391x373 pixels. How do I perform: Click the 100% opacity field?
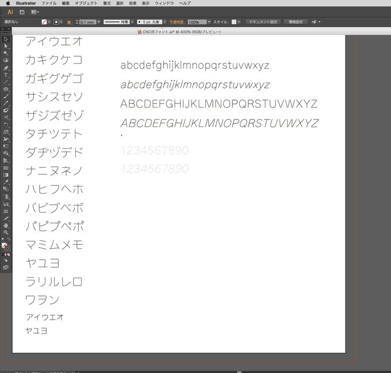coord(197,22)
